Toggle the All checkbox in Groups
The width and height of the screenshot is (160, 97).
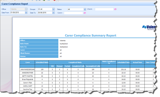[39, 9]
